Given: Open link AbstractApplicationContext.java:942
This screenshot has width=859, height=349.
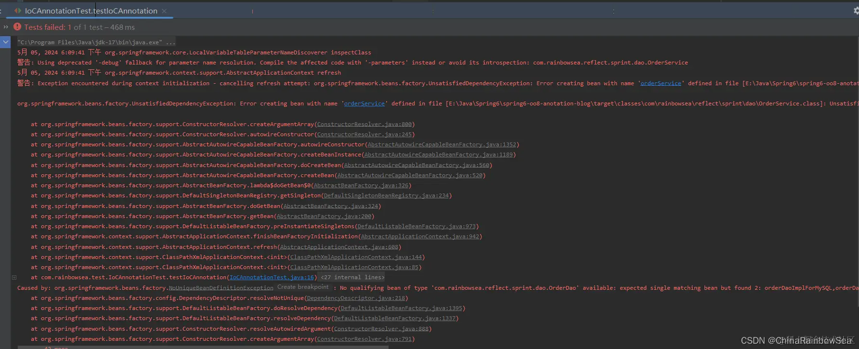Looking at the screenshot, I should tap(420, 236).
